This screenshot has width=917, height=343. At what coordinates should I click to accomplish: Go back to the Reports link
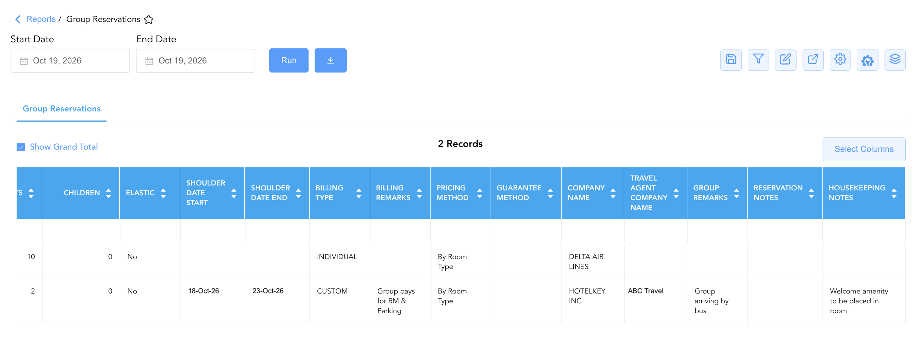pos(41,19)
